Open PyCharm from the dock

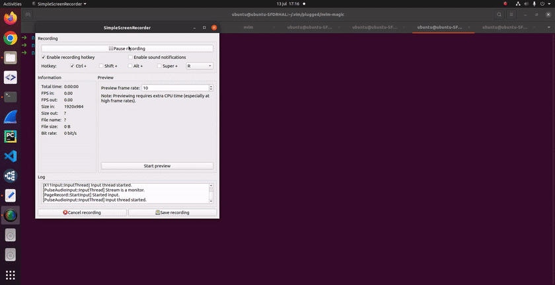pyautogui.click(x=11, y=136)
